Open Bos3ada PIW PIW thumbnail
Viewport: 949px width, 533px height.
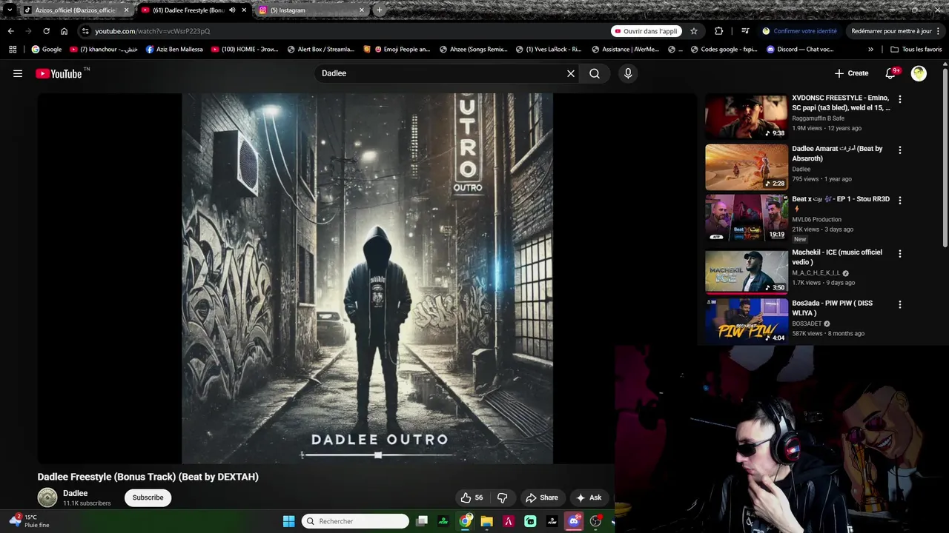pos(746,321)
